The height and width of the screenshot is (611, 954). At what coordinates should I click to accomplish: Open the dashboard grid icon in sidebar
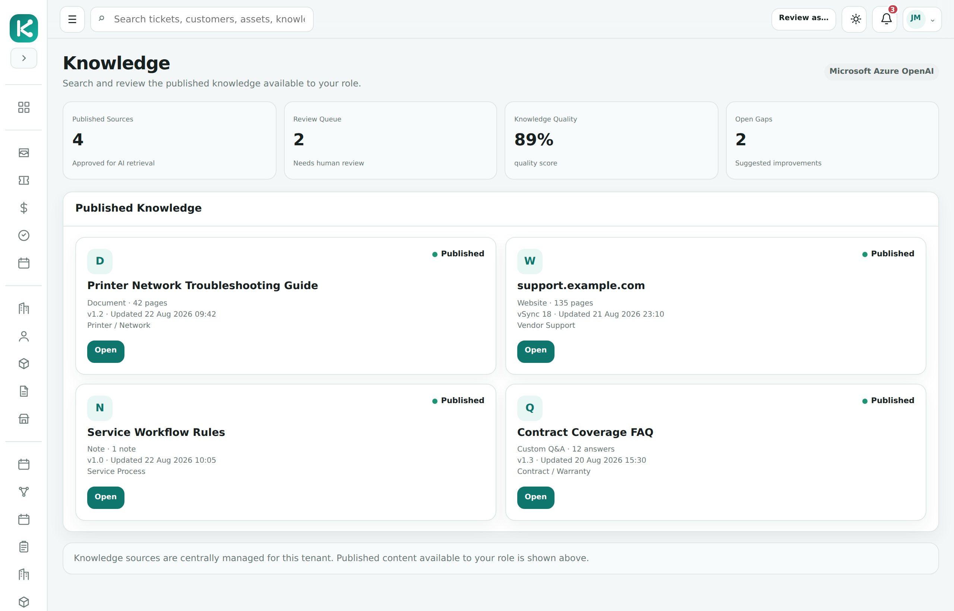24,107
